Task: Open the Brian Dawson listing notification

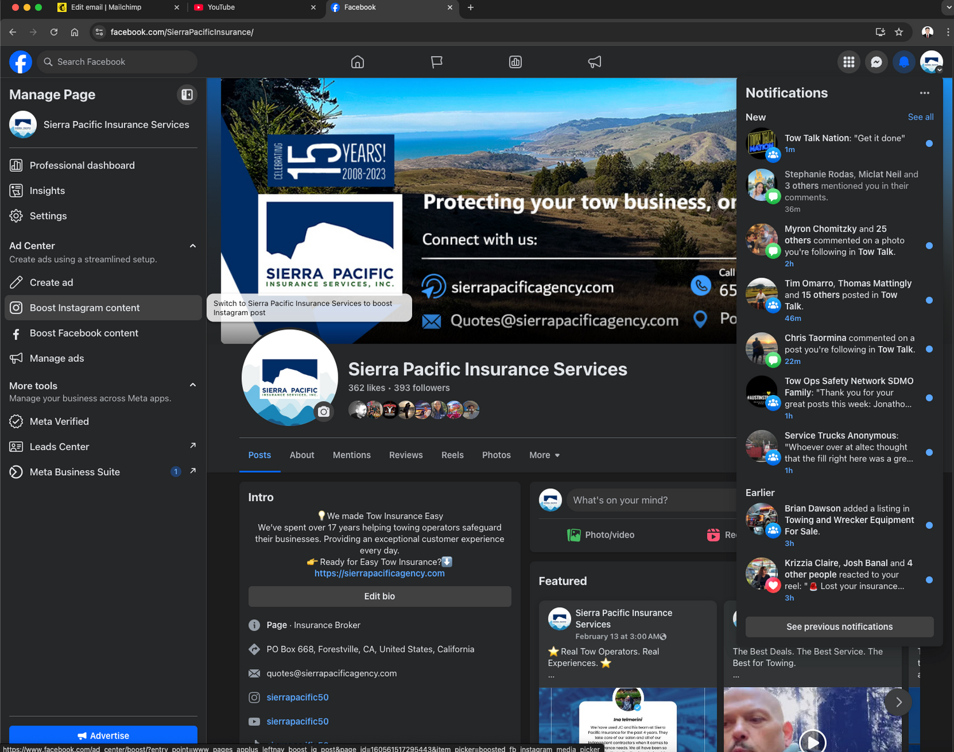Action: point(840,526)
